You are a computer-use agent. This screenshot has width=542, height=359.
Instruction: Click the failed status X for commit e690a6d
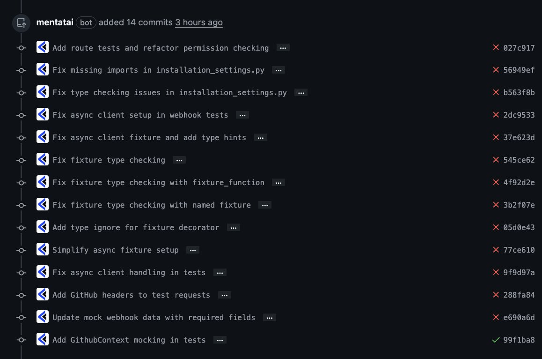(496, 317)
